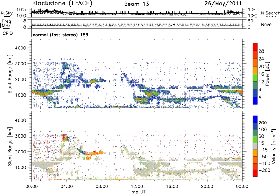
Task: Pick the bottom blue segment of power colorbar
Action: [x=255, y=101]
